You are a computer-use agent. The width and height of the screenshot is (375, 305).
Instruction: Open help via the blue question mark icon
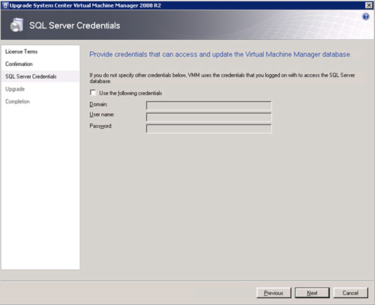(365, 16)
